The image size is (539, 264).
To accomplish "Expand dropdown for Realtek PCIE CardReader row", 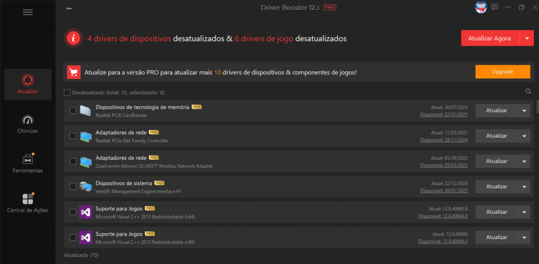I will click(524, 110).
